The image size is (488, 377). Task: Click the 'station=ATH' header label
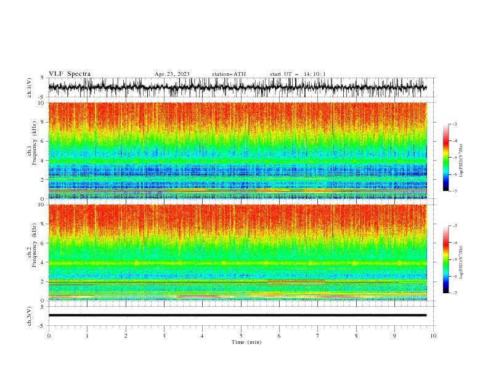(x=229, y=74)
